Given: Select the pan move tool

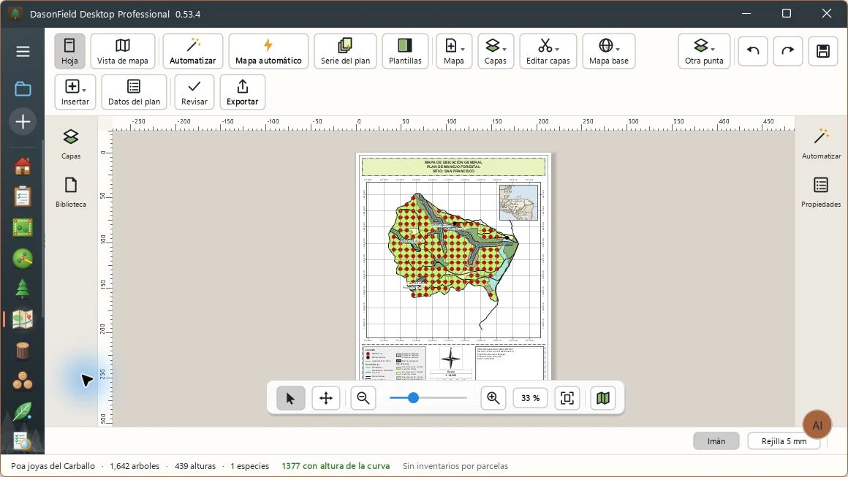Looking at the screenshot, I should point(326,398).
